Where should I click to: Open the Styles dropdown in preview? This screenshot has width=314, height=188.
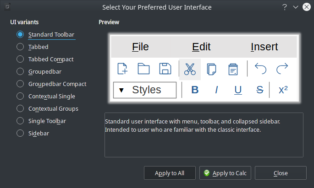pos(145,90)
